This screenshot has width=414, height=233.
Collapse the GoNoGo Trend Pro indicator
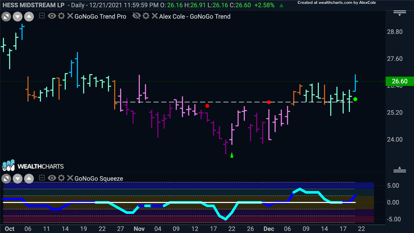click(42, 16)
